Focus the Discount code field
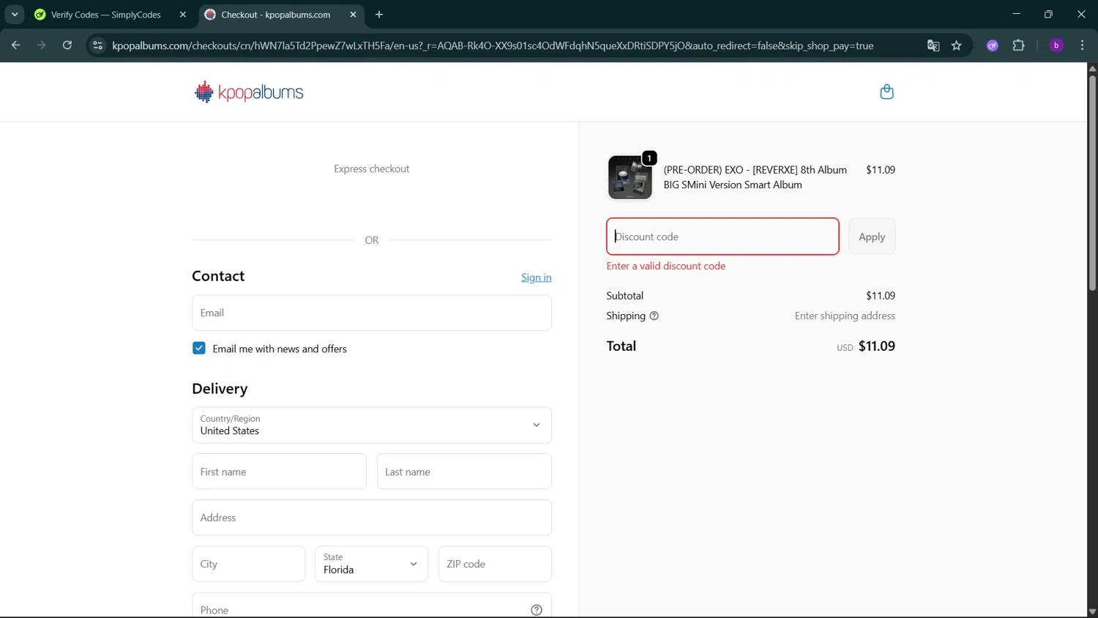The width and height of the screenshot is (1098, 618). click(722, 237)
